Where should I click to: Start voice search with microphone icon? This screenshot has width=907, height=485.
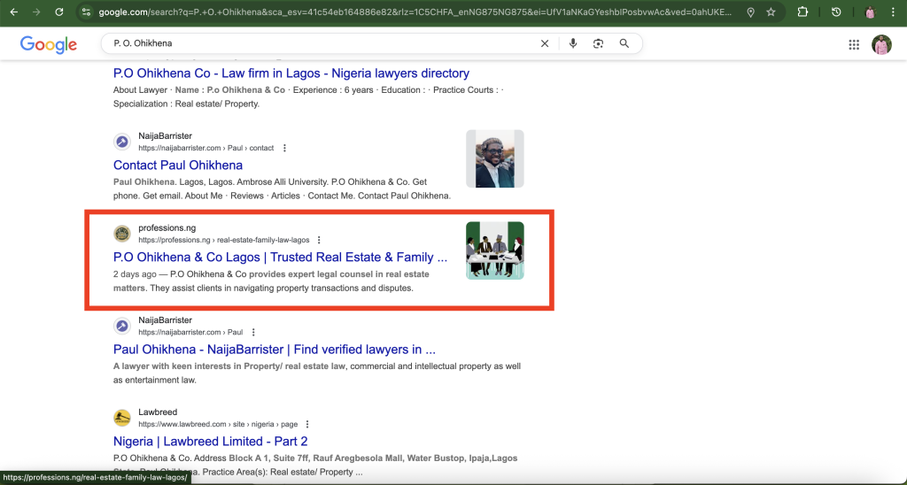(x=573, y=43)
